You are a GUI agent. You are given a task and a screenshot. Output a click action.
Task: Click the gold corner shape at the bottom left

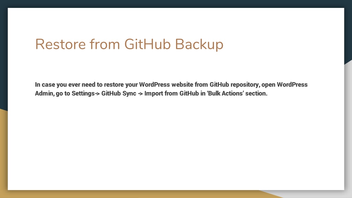[3, 153]
